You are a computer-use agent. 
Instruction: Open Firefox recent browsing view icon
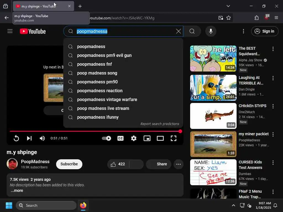click(x=6, y=6)
